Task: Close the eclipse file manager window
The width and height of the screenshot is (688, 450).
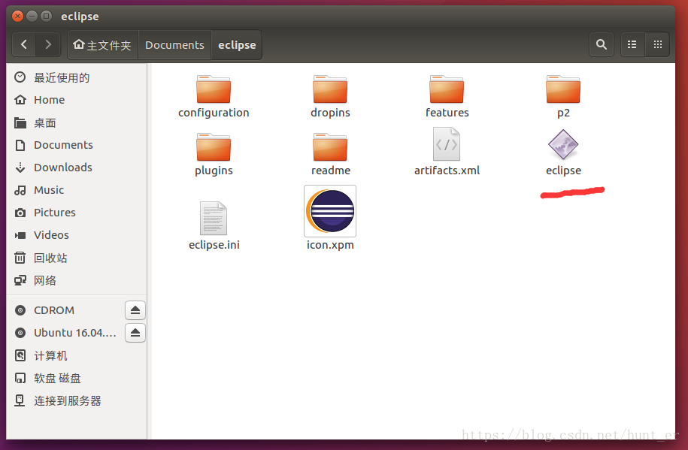Action: (17, 17)
